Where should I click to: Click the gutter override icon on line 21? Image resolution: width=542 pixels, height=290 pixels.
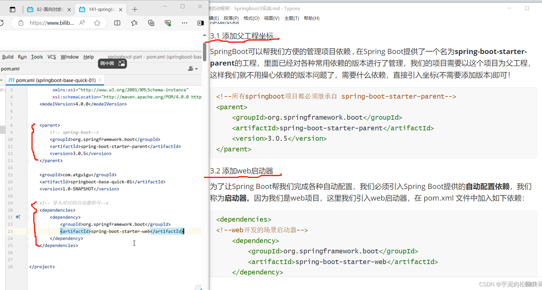[18, 217]
